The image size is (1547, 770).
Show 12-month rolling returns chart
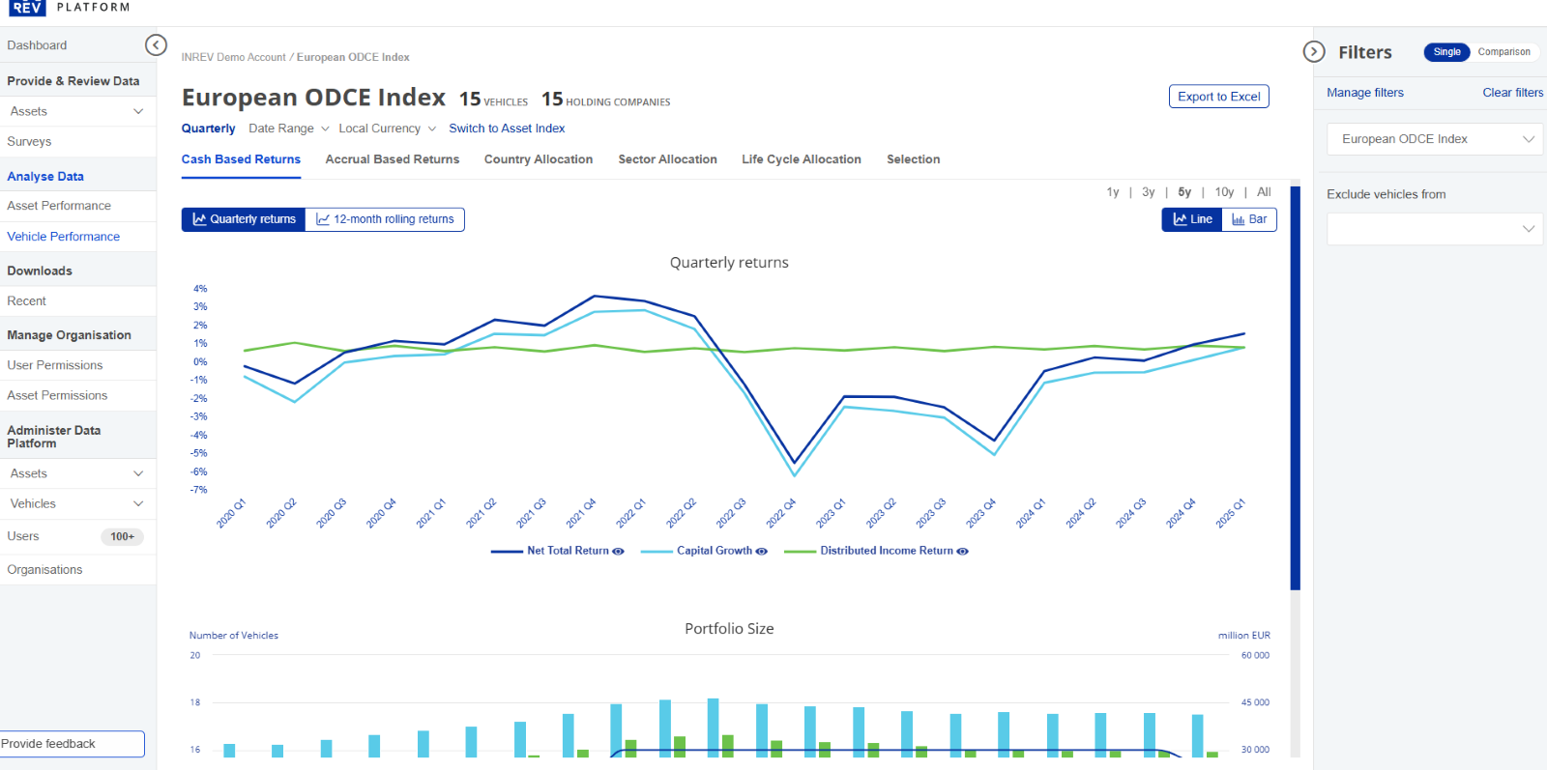(385, 219)
